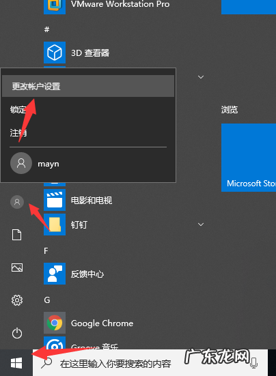Screen dimensions: 276x376
Task: Jump via the # section letter
Action: (47, 29)
